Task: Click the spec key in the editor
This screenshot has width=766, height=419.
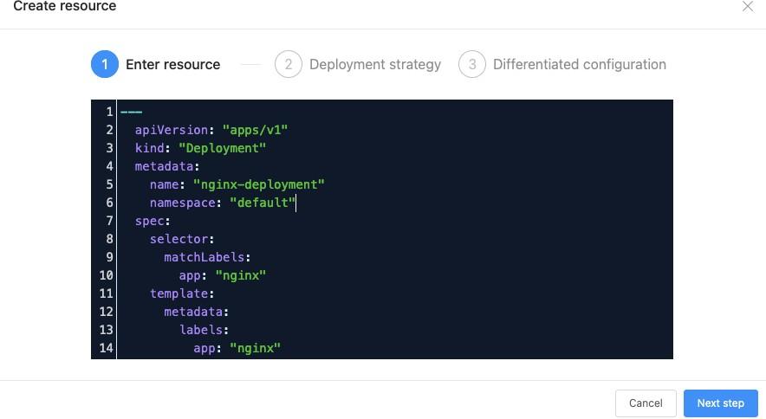Action: (152, 221)
